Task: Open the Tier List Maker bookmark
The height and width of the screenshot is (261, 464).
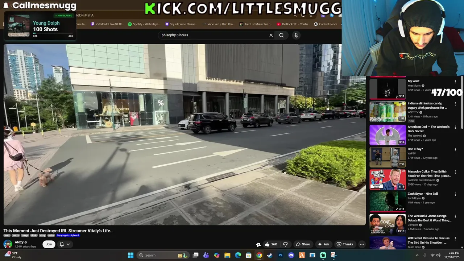Action: 256,24
